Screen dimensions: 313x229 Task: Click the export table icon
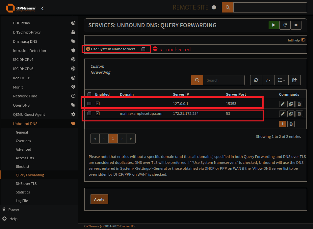[295, 80]
